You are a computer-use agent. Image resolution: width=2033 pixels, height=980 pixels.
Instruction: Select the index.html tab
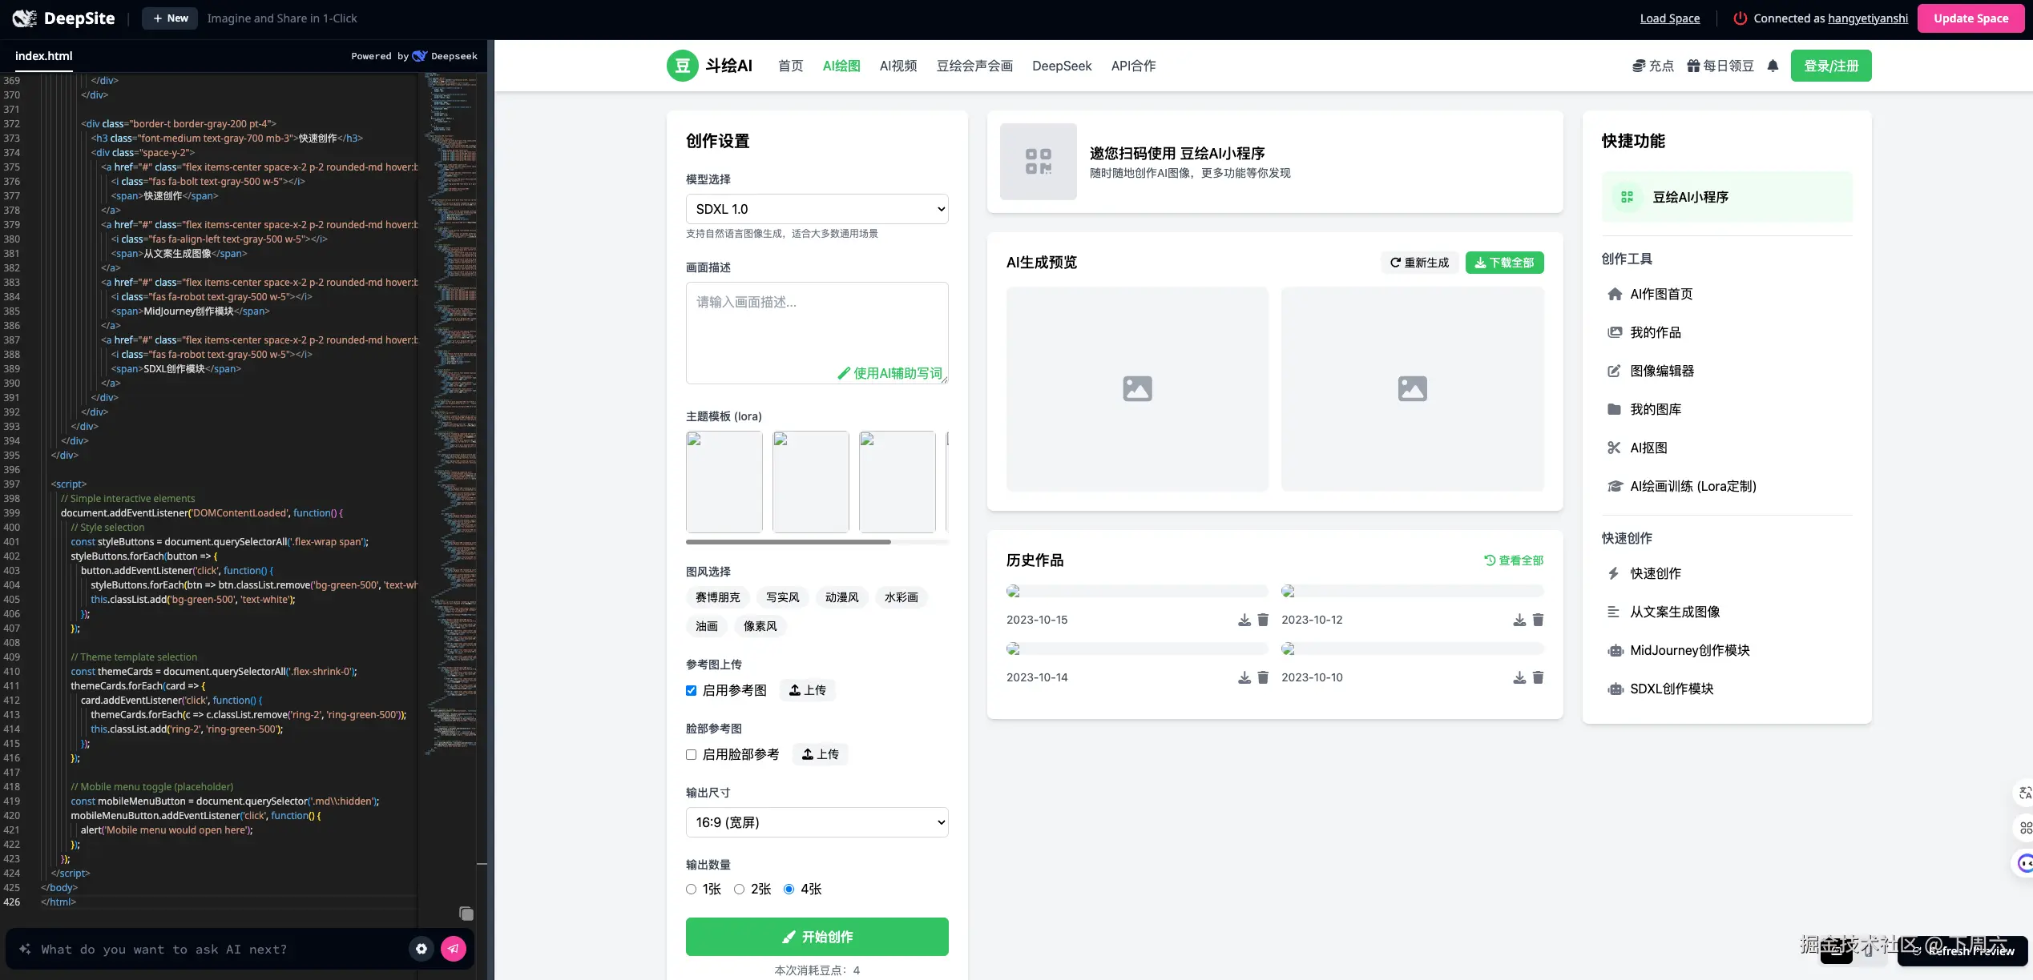tap(43, 56)
